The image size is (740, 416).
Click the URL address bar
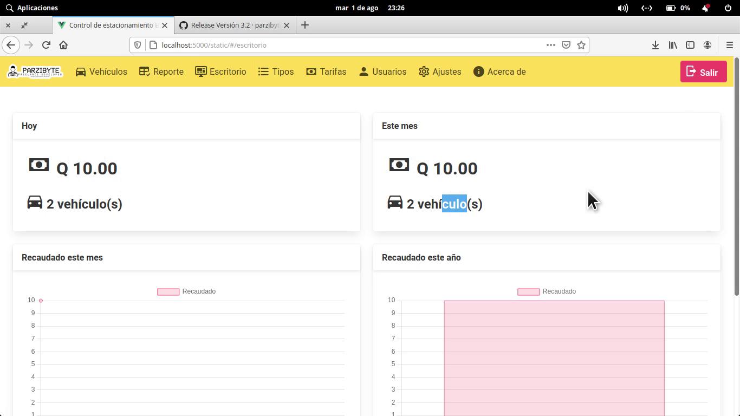347,45
